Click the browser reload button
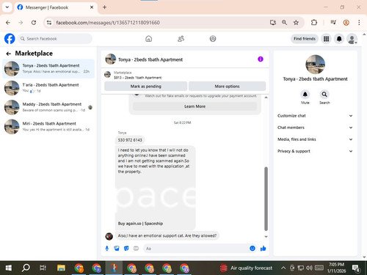367x275 pixels. pos(34,23)
